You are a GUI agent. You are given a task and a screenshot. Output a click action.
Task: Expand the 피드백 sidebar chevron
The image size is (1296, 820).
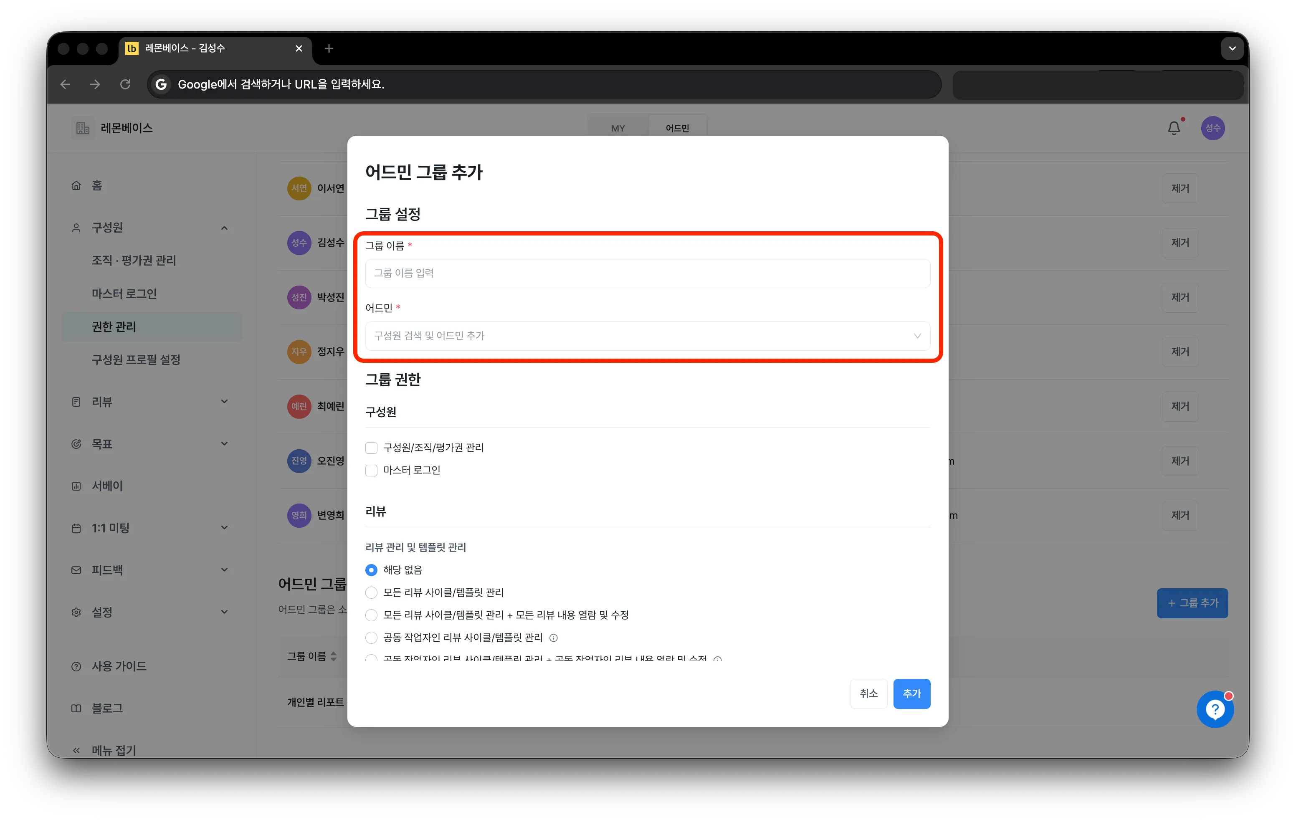(225, 569)
